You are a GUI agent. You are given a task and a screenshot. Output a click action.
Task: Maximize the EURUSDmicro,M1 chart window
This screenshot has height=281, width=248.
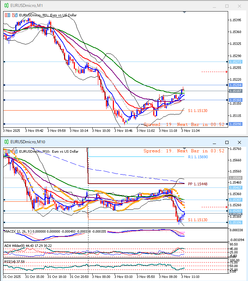(x=227, y=6)
